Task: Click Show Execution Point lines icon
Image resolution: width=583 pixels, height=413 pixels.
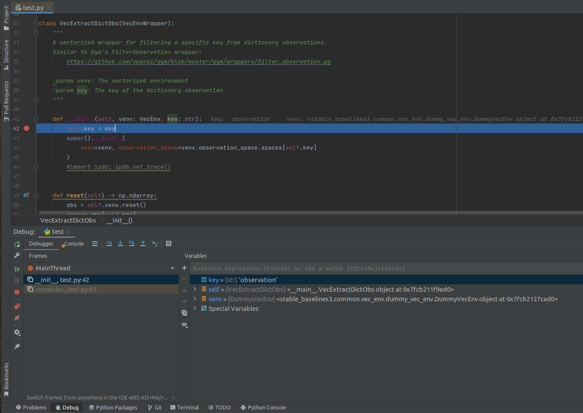Action: [94, 244]
